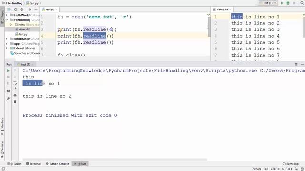Expand External Libraries node
305x171 pixels.
tap(6, 48)
